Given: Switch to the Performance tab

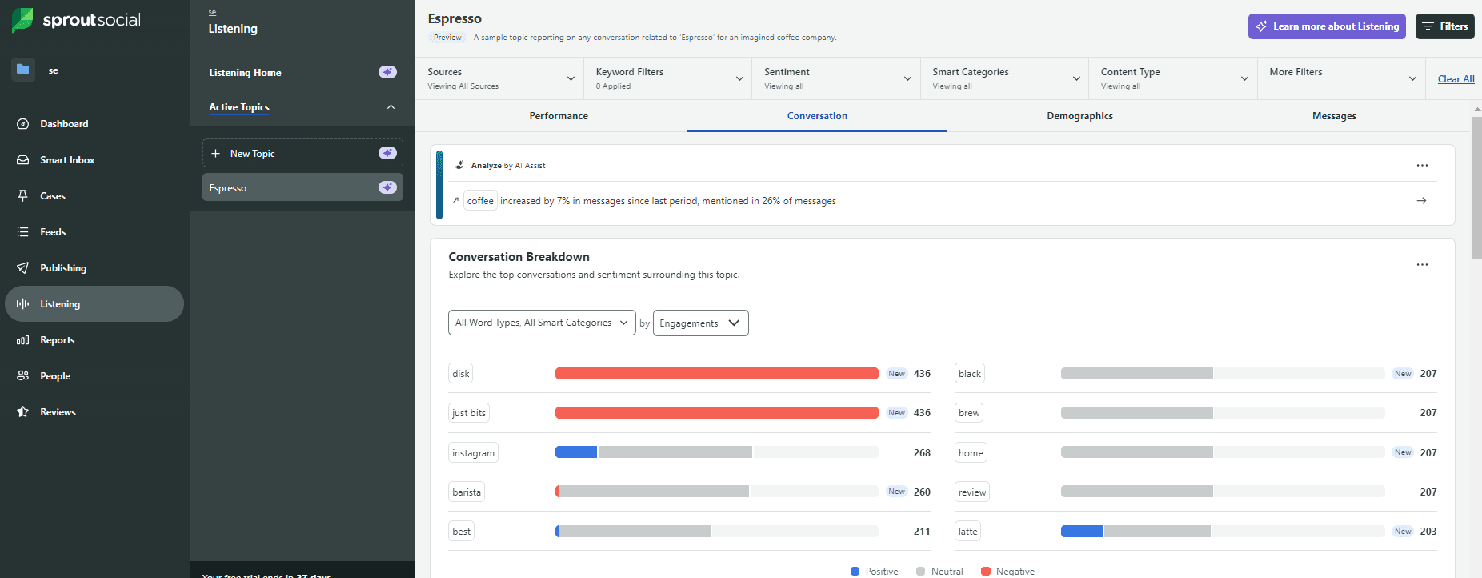Looking at the screenshot, I should tap(559, 116).
